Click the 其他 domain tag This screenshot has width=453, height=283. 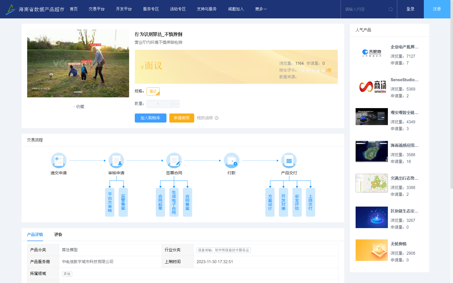(x=67, y=274)
